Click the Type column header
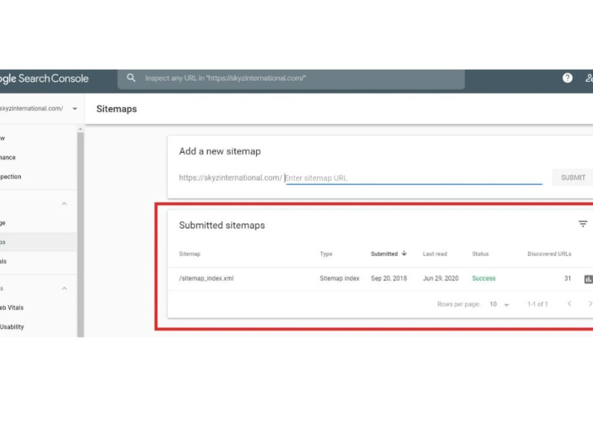This screenshot has width=593, height=445. click(326, 254)
